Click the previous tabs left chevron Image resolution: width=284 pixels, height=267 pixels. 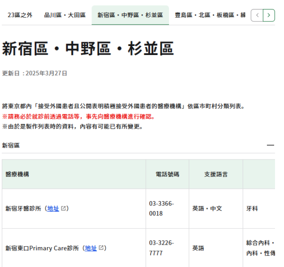257,15
